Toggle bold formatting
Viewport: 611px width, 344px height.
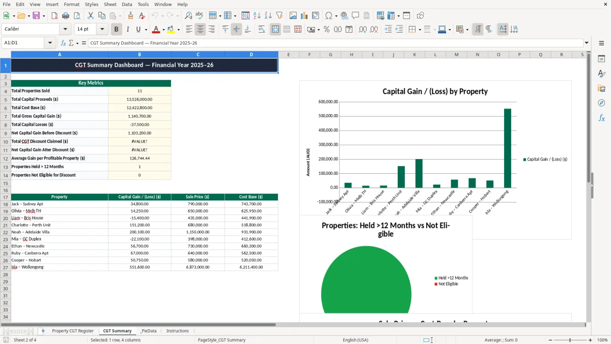tap(117, 30)
